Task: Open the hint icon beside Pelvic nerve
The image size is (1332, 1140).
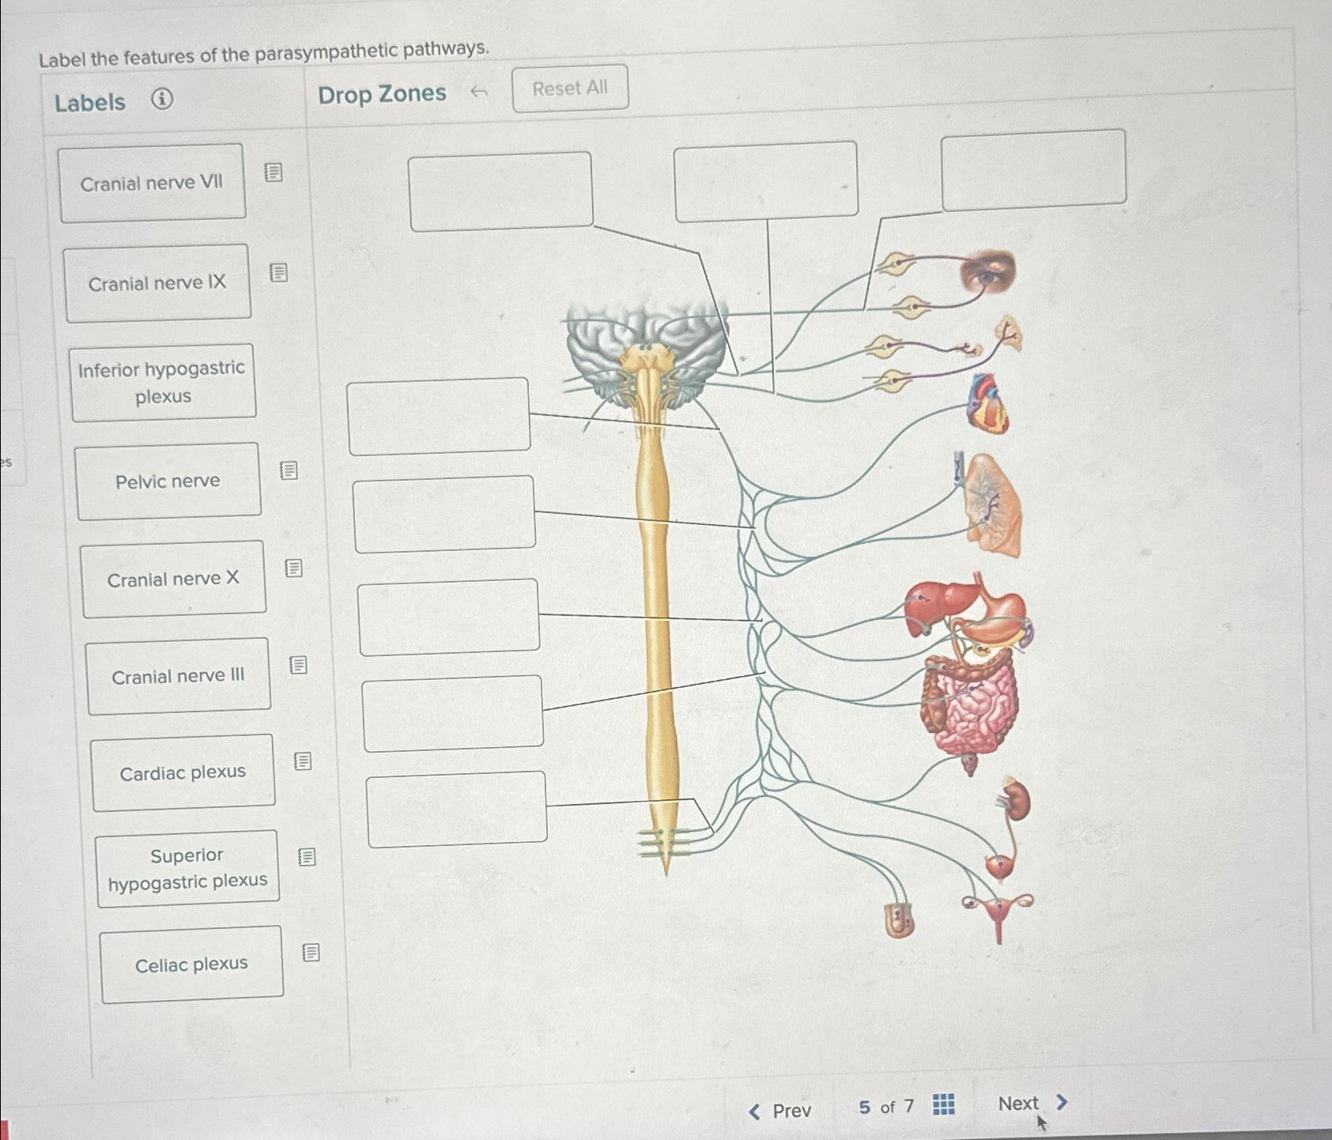Action: pyautogui.click(x=288, y=470)
